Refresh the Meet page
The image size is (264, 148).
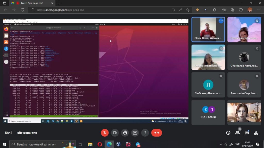click(22, 10)
